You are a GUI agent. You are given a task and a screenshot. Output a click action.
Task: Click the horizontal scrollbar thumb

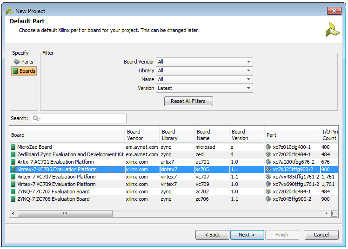point(65,213)
